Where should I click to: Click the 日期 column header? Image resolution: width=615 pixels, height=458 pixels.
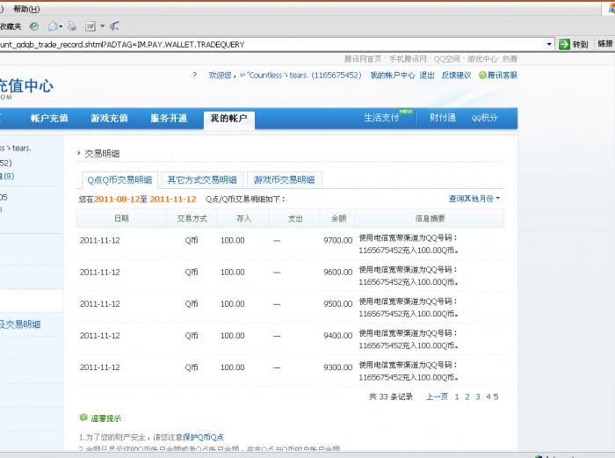[x=121, y=219]
